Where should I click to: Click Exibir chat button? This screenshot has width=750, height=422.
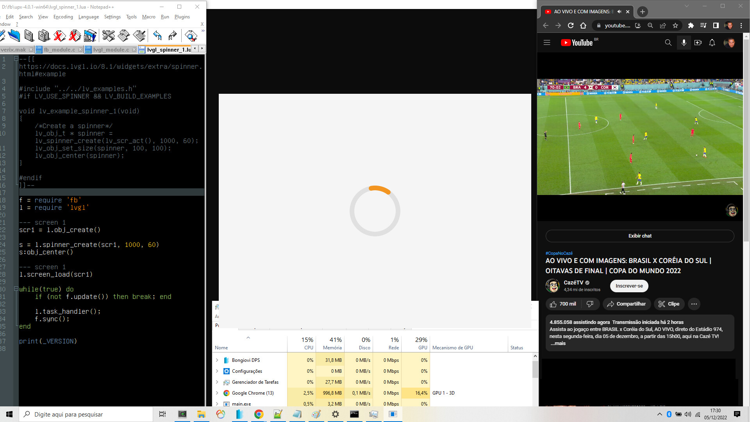[639, 236]
